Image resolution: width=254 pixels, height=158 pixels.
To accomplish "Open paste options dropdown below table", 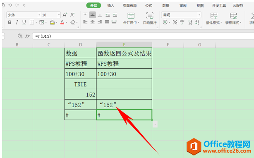I will [x=155, y=124].
